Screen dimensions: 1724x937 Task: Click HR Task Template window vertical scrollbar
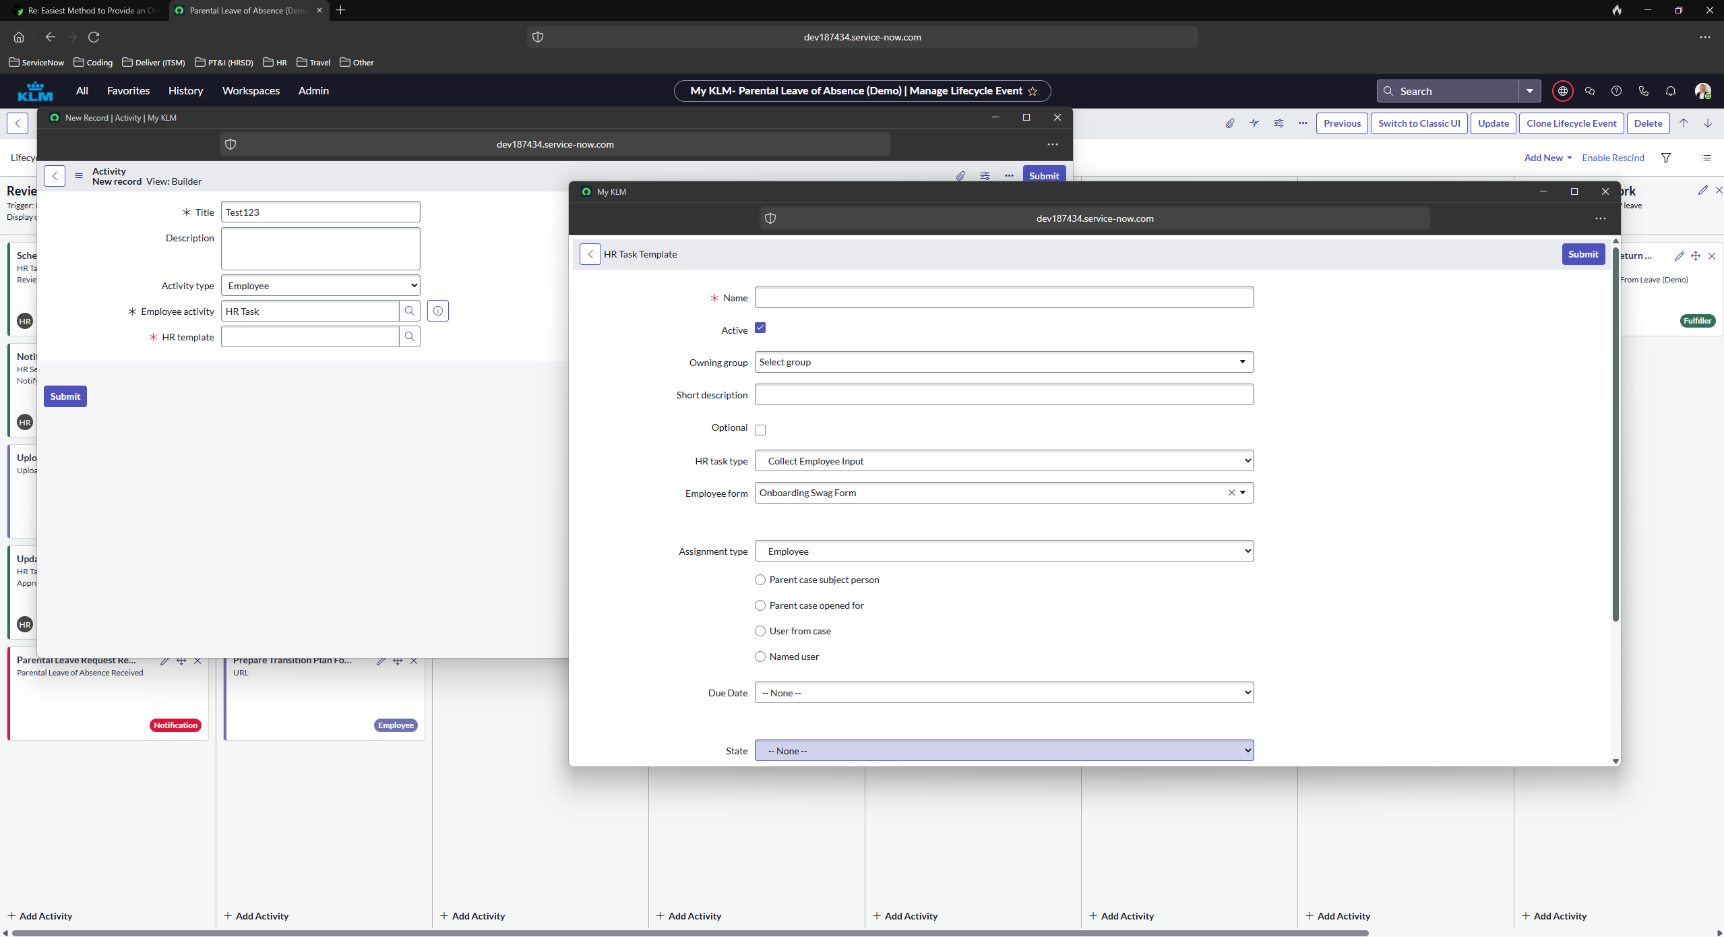tap(1615, 434)
